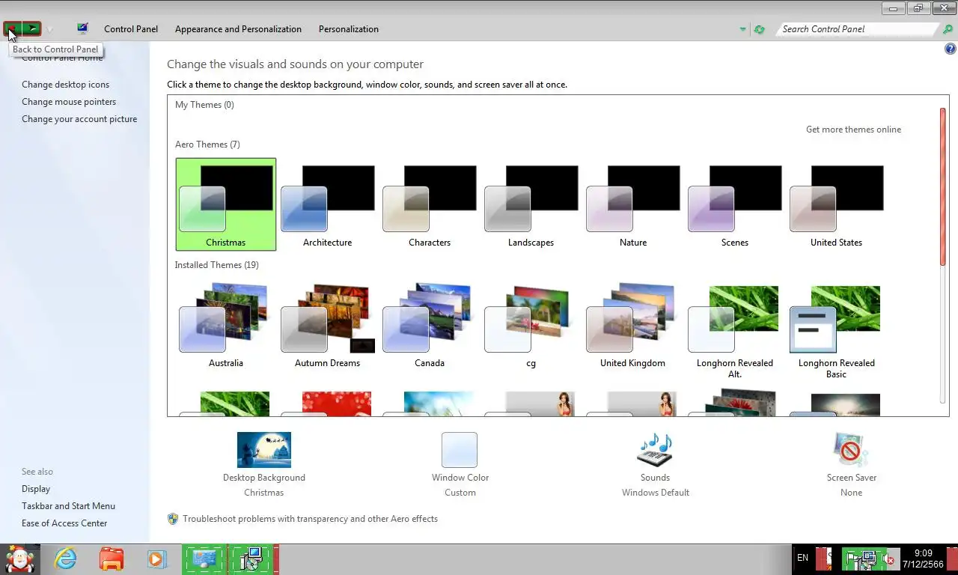Choose the Longhorn Revealed Alt. theme
This screenshot has width=958, height=575.
(735, 330)
